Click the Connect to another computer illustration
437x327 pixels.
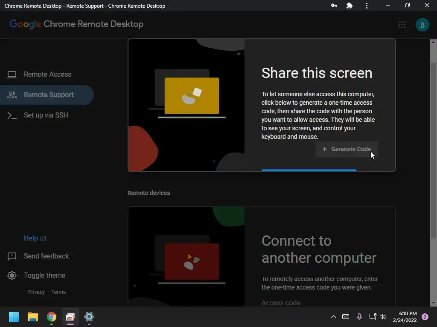pos(186,257)
